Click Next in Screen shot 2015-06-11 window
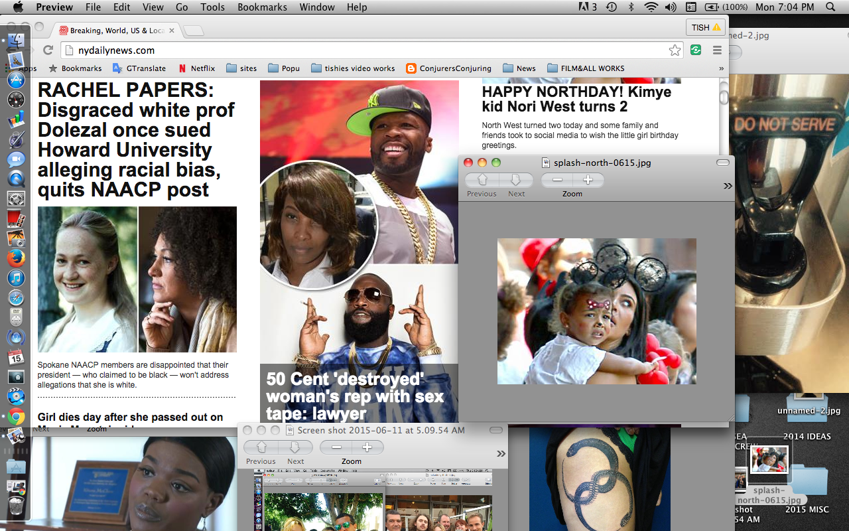This screenshot has width=849, height=531. [295, 447]
